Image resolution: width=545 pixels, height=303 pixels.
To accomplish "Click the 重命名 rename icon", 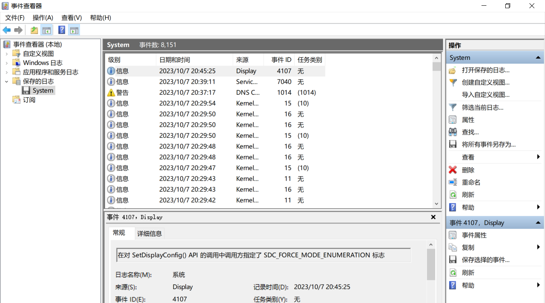I will click(453, 182).
